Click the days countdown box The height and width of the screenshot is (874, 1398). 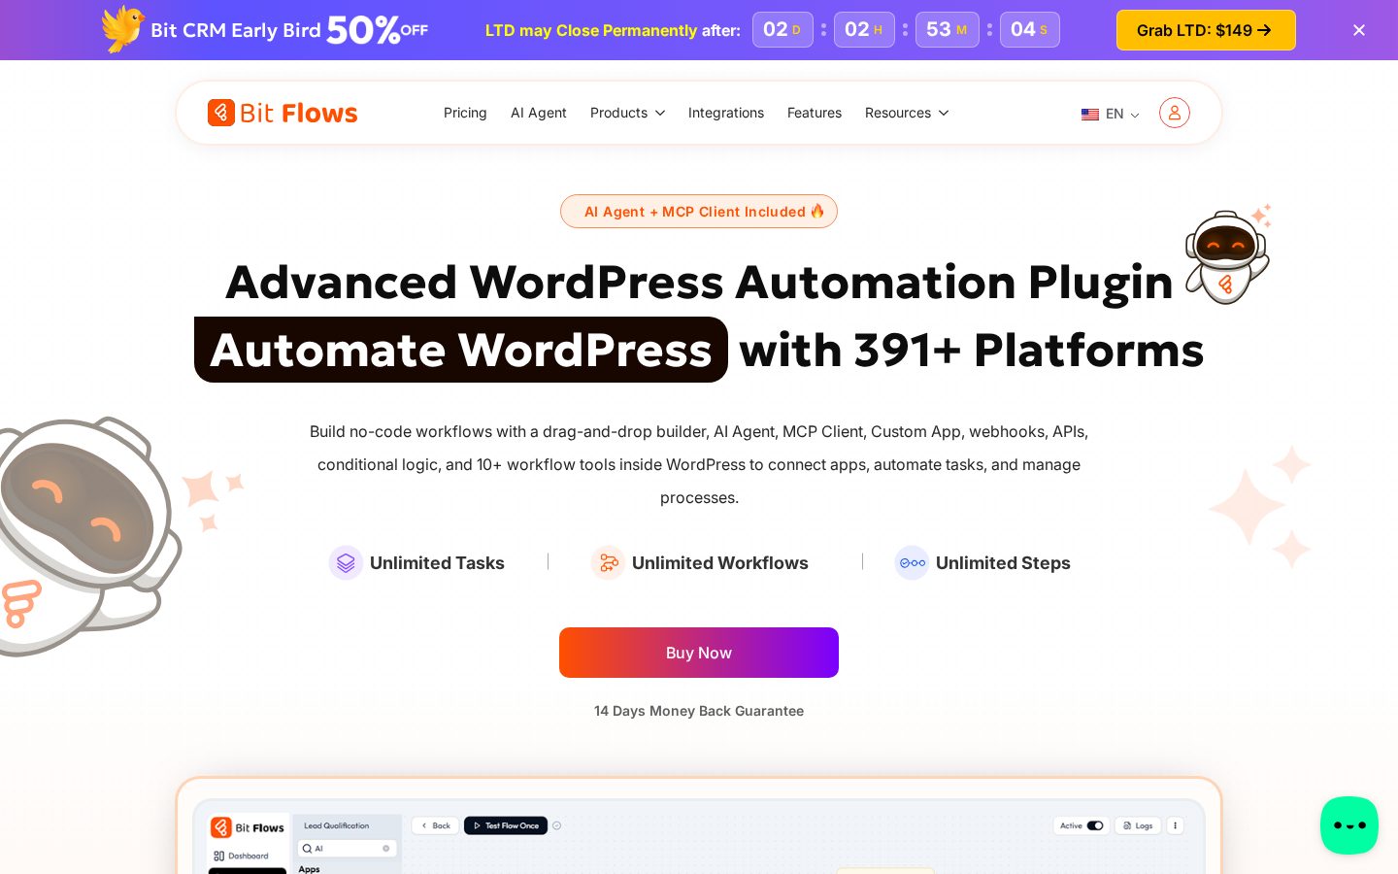782,30
